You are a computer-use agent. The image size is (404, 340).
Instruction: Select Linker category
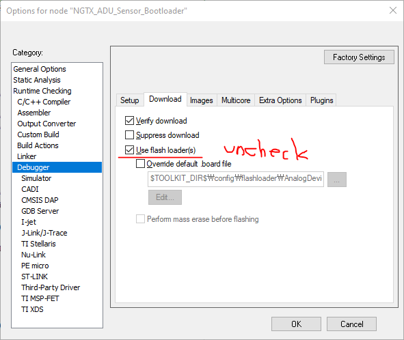(57, 156)
